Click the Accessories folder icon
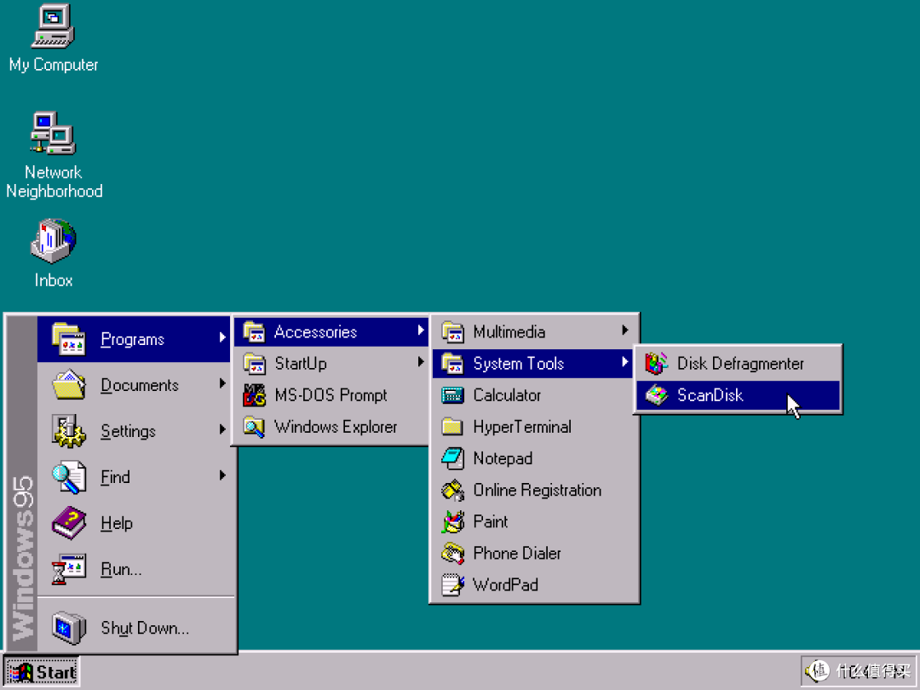920x690 pixels. click(254, 332)
